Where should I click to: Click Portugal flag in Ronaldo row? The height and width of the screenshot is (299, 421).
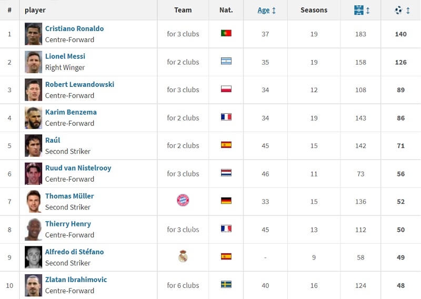point(226,33)
